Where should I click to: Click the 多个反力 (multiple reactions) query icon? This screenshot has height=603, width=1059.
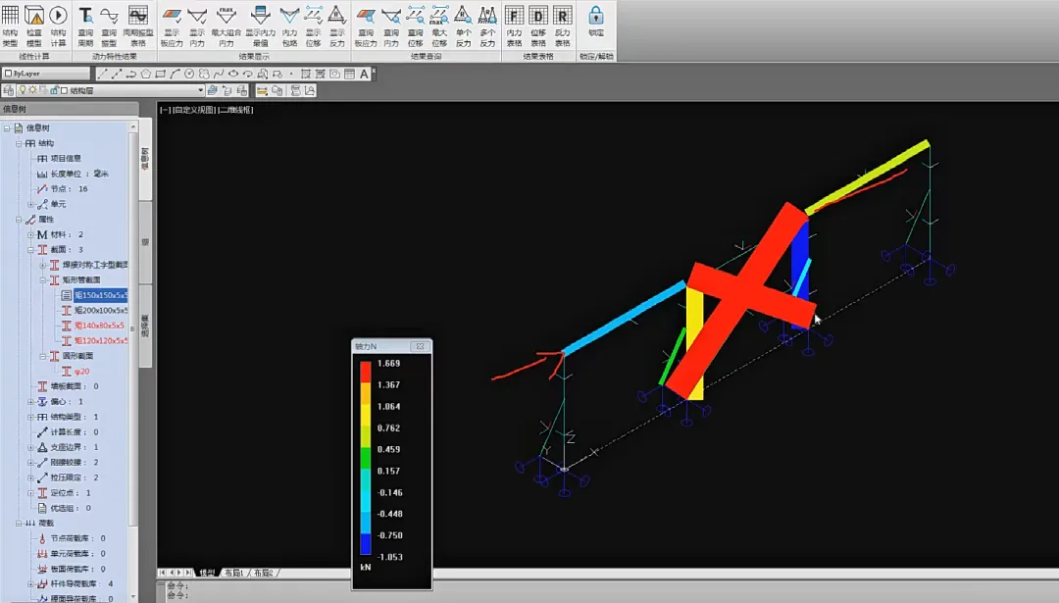click(487, 16)
